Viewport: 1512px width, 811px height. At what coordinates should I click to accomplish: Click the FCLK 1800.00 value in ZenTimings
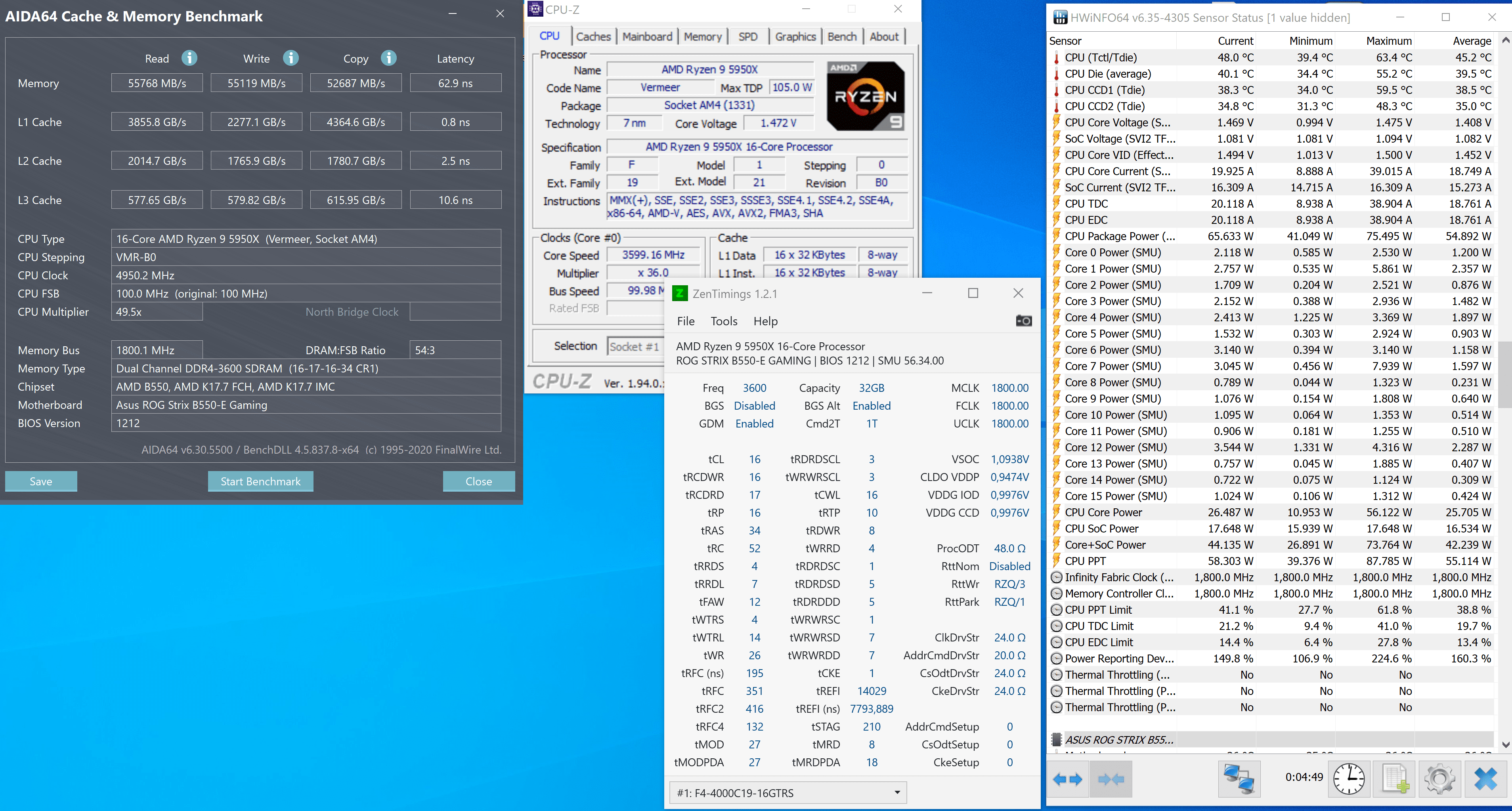(x=1009, y=406)
